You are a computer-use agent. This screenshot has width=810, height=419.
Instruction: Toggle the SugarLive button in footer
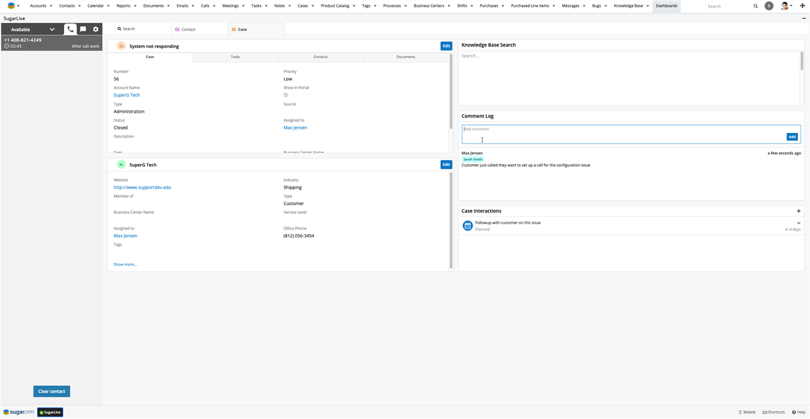(50, 412)
